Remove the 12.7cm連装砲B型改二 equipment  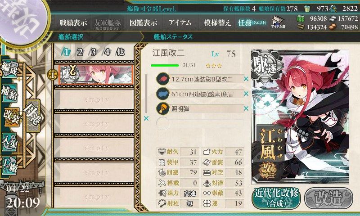(x=246, y=79)
